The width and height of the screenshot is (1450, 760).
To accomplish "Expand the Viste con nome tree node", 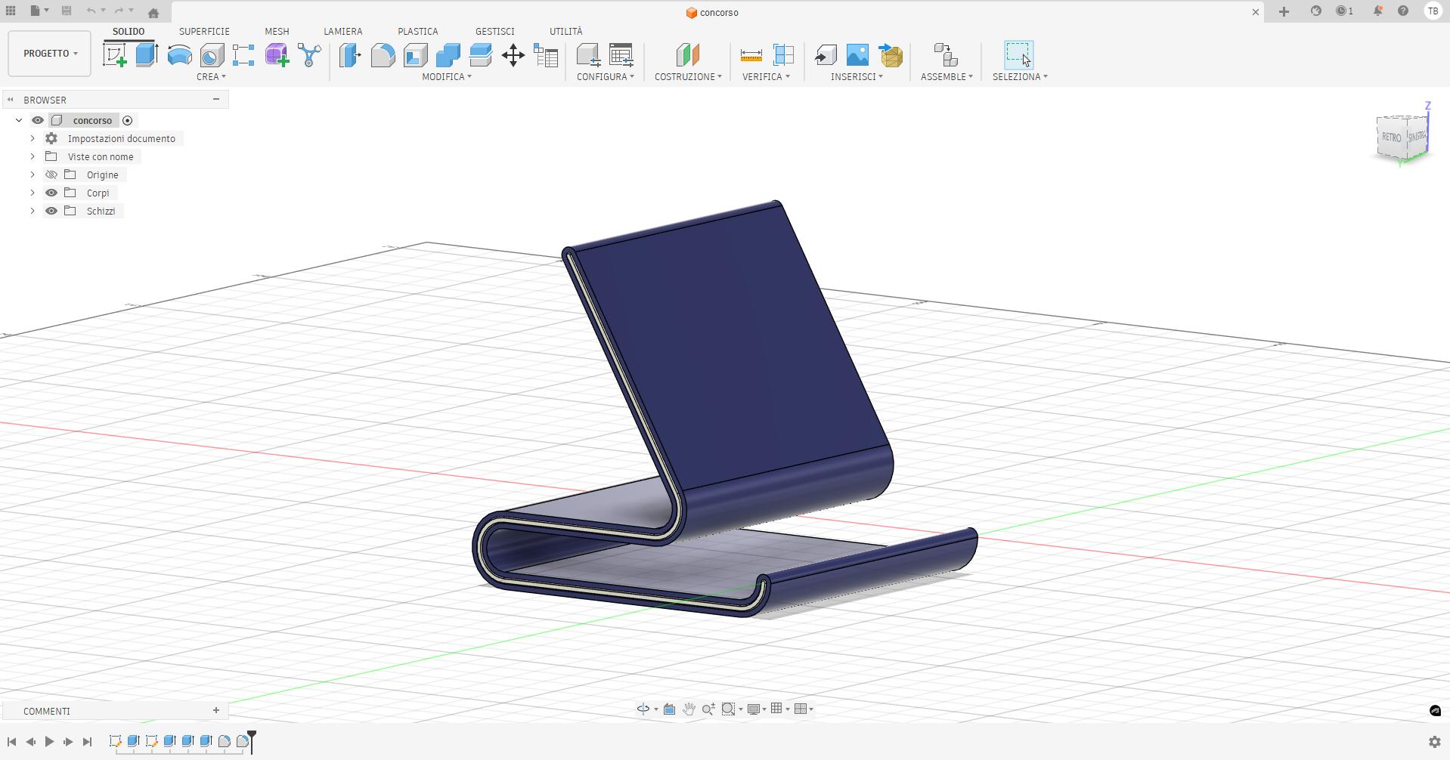I will (33, 156).
